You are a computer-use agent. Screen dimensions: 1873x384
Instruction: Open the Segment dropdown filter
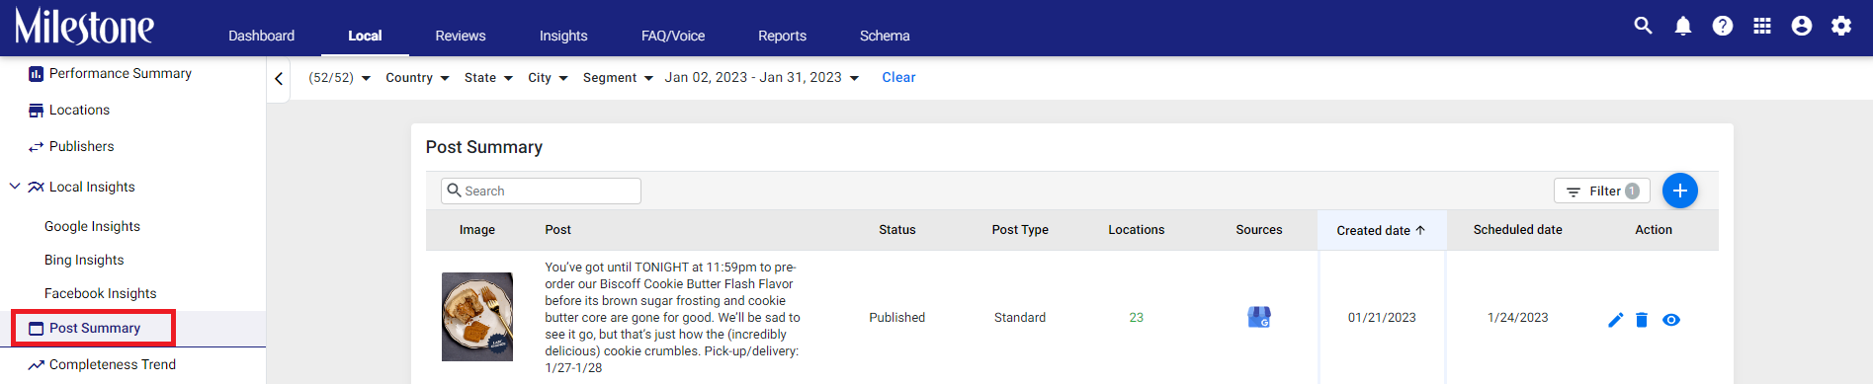[618, 78]
